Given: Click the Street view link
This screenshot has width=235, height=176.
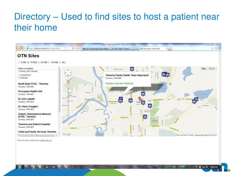Looking at the screenshot, I should coord(129,83).
